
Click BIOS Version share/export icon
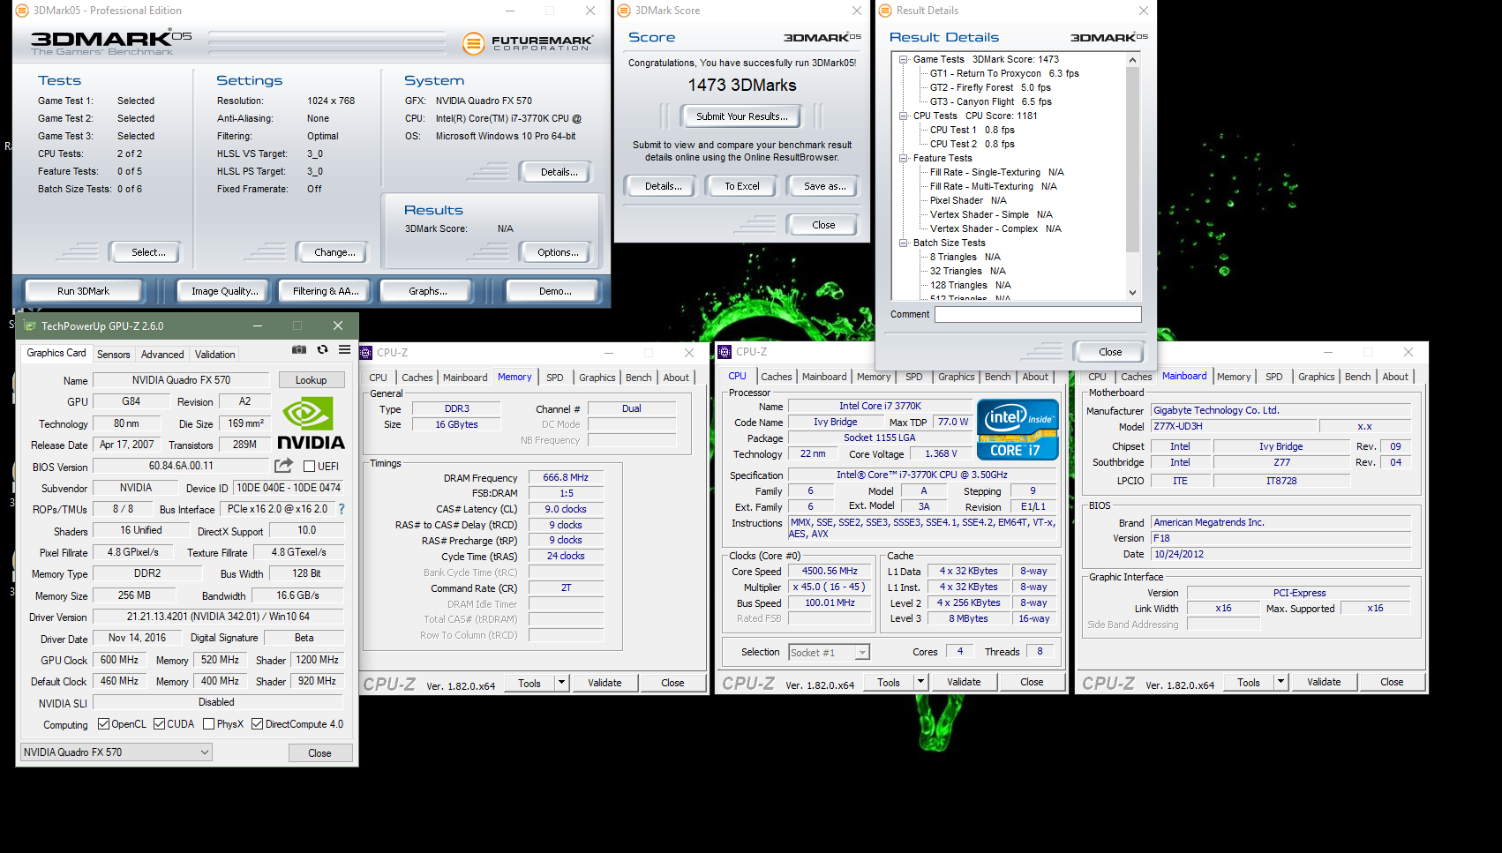pos(283,466)
